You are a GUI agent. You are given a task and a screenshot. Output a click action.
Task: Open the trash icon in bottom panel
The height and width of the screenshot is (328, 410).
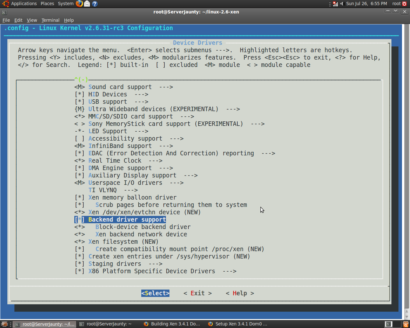click(x=406, y=324)
